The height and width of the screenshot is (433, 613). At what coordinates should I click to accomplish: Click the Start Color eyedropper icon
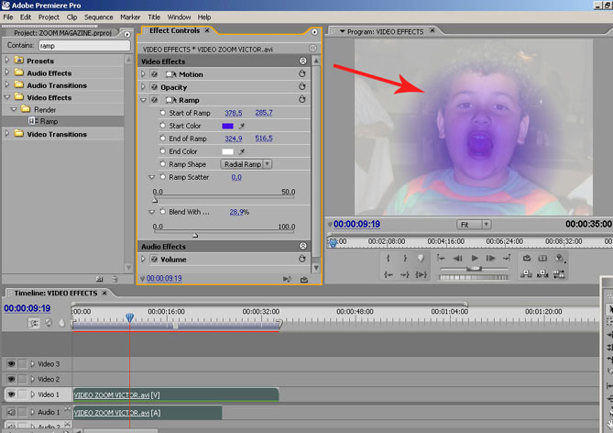243,126
